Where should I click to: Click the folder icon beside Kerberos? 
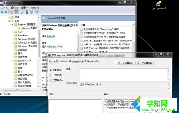[15, 35]
